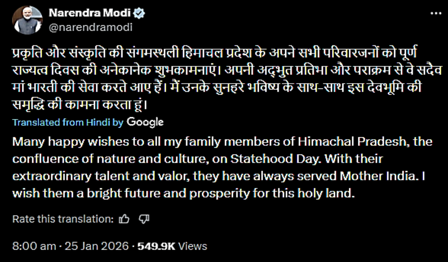Click the Google logo
This screenshot has height=262, width=448.
click(x=145, y=122)
